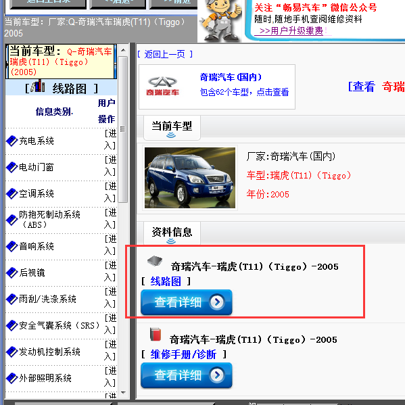This screenshot has height=405, width=405.
Task: Click the red book icon for 维修手册 entry
Action: tap(156, 334)
